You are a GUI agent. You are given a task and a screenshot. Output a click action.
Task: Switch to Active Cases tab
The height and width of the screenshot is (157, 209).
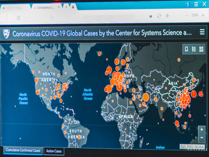tap(54, 151)
